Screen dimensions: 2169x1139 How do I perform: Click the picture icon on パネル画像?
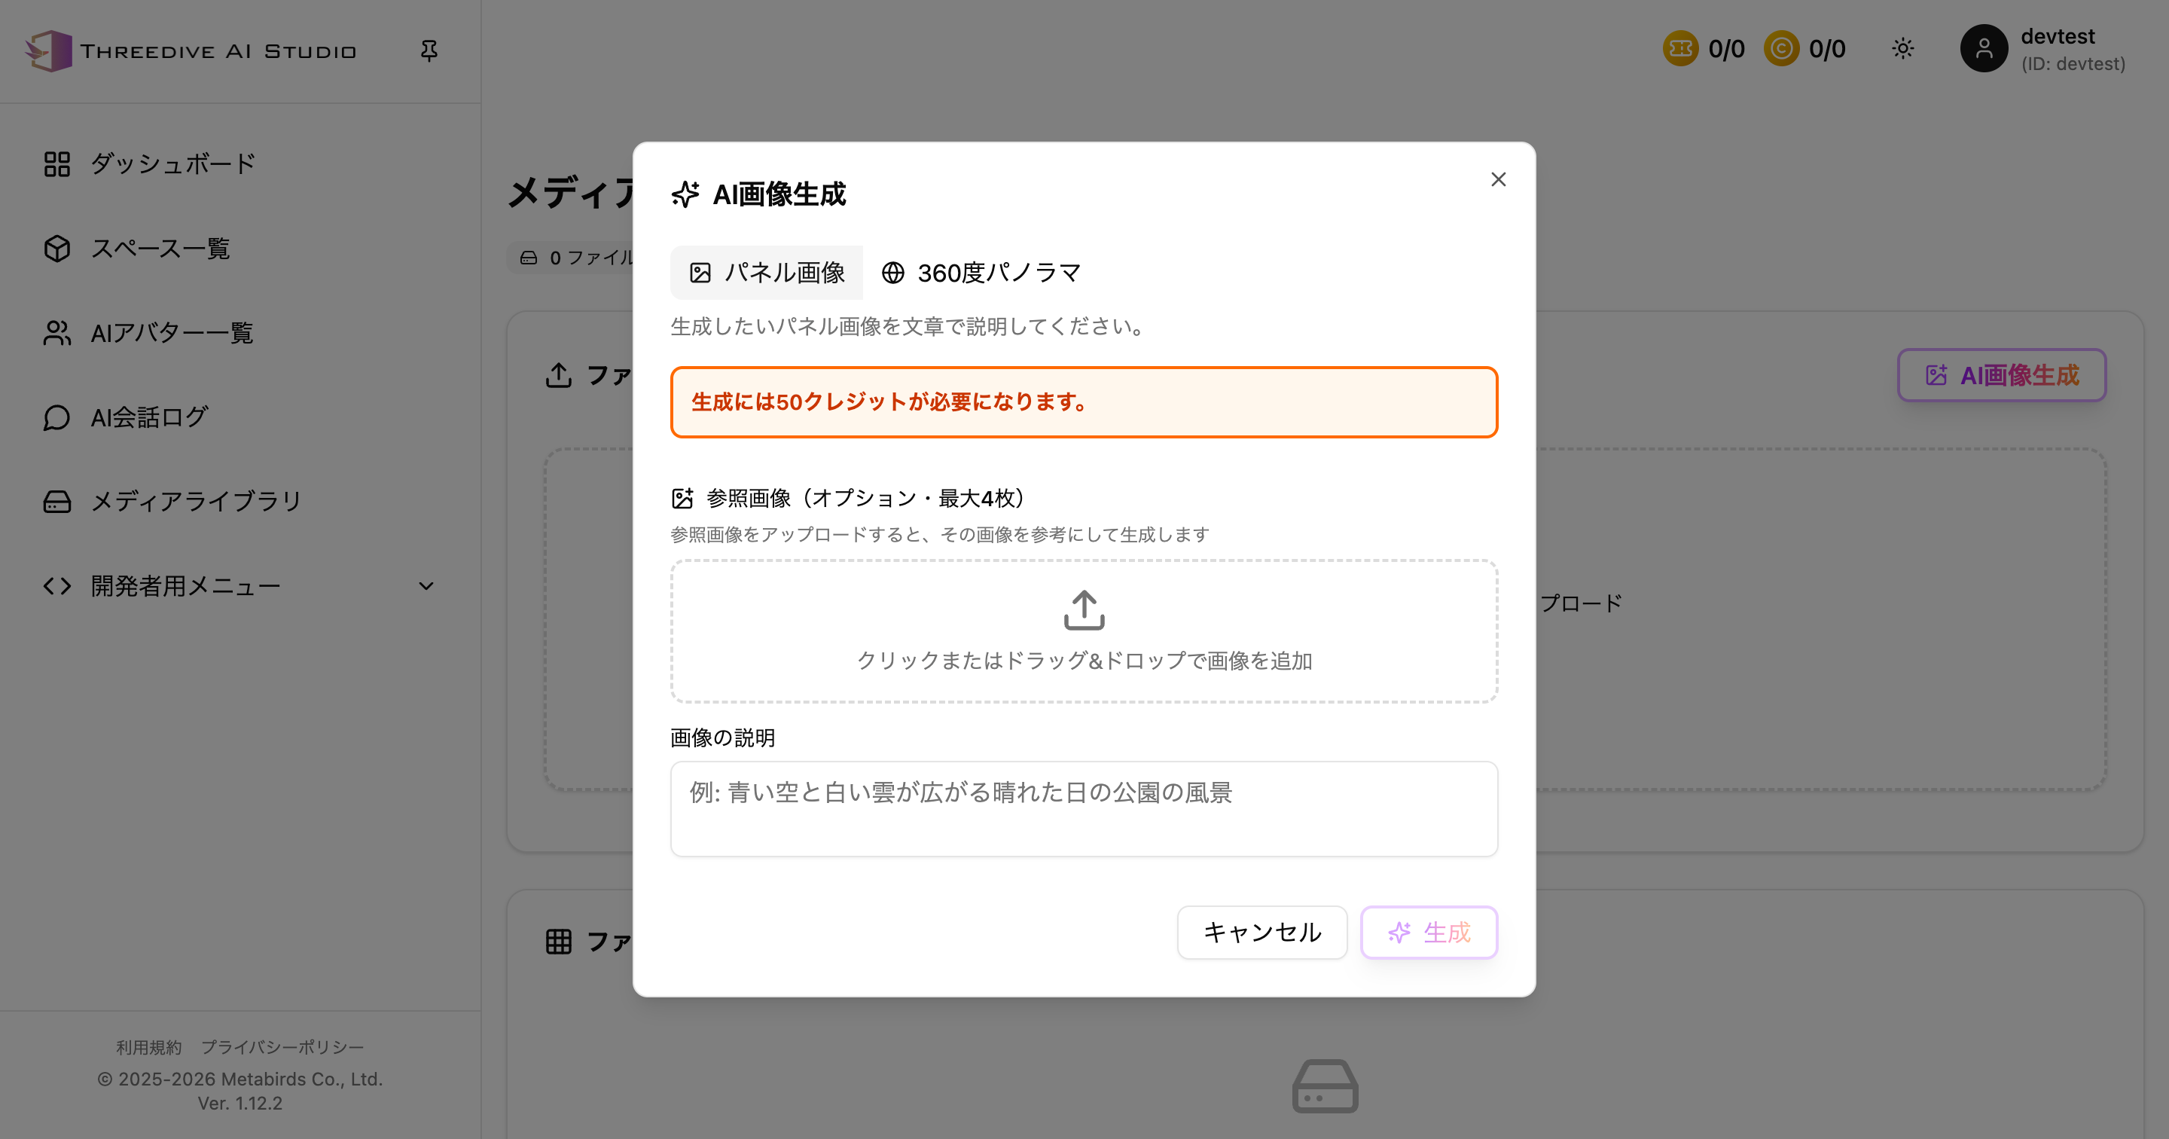pyautogui.click(x=700, y=273)
